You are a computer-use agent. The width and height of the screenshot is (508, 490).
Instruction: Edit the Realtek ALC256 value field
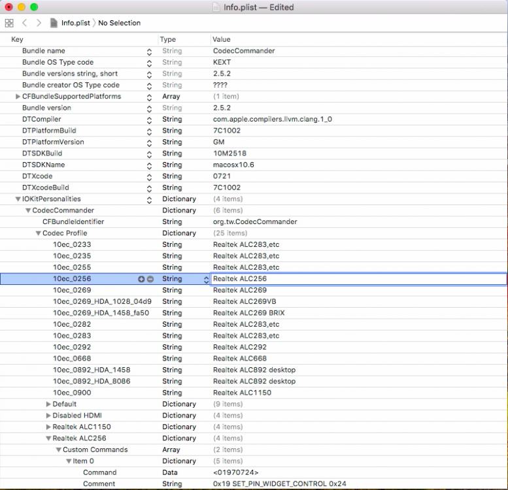point(359,279)
